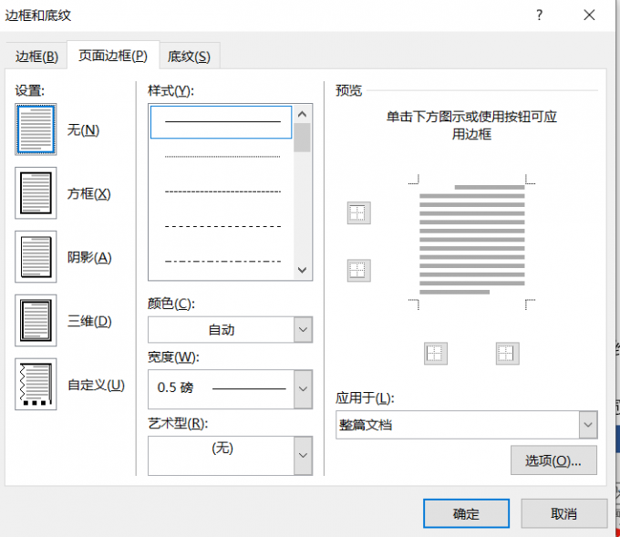Switch to the 边框(B) tab
The image size is (620, 537).
pyautogui.click(x=36, y=57)
